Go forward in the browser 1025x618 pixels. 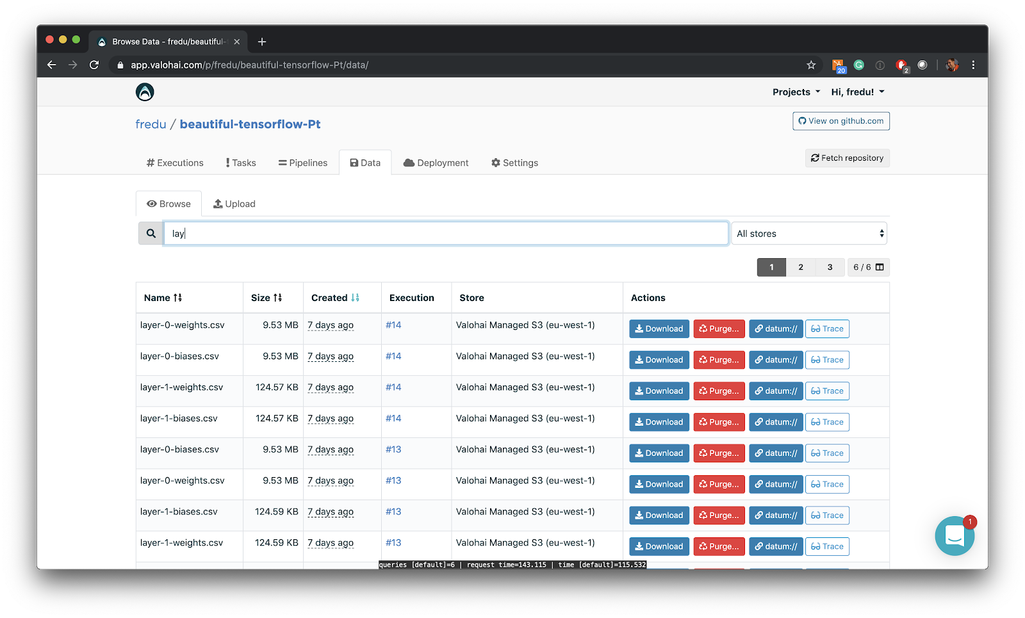pos(73,65)
